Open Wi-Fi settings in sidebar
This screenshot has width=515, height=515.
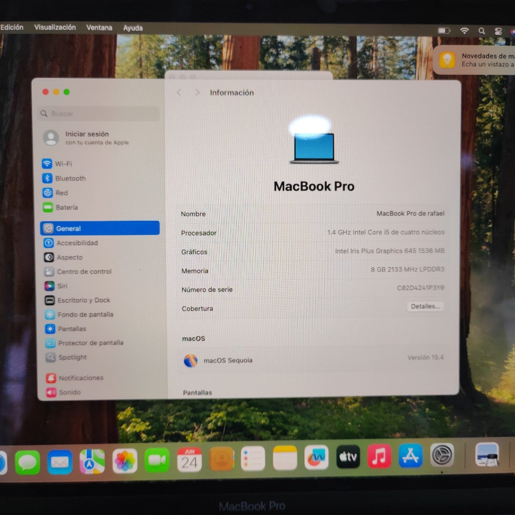63,164
